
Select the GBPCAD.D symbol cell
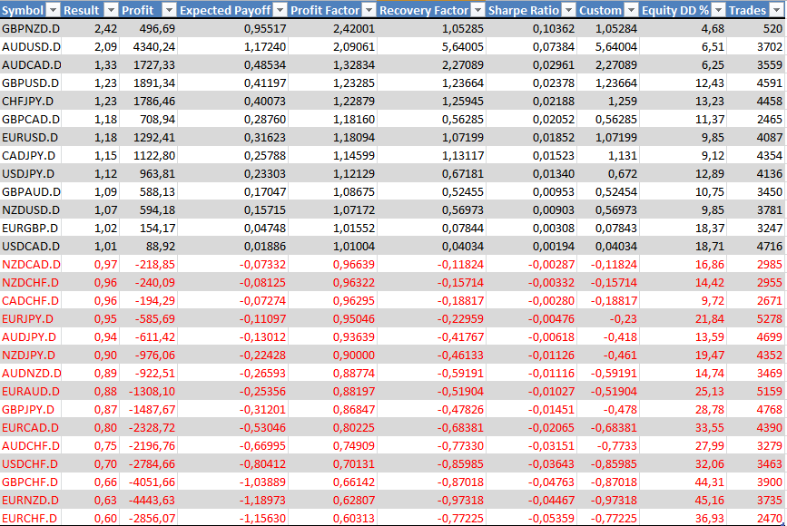(31, 119)
